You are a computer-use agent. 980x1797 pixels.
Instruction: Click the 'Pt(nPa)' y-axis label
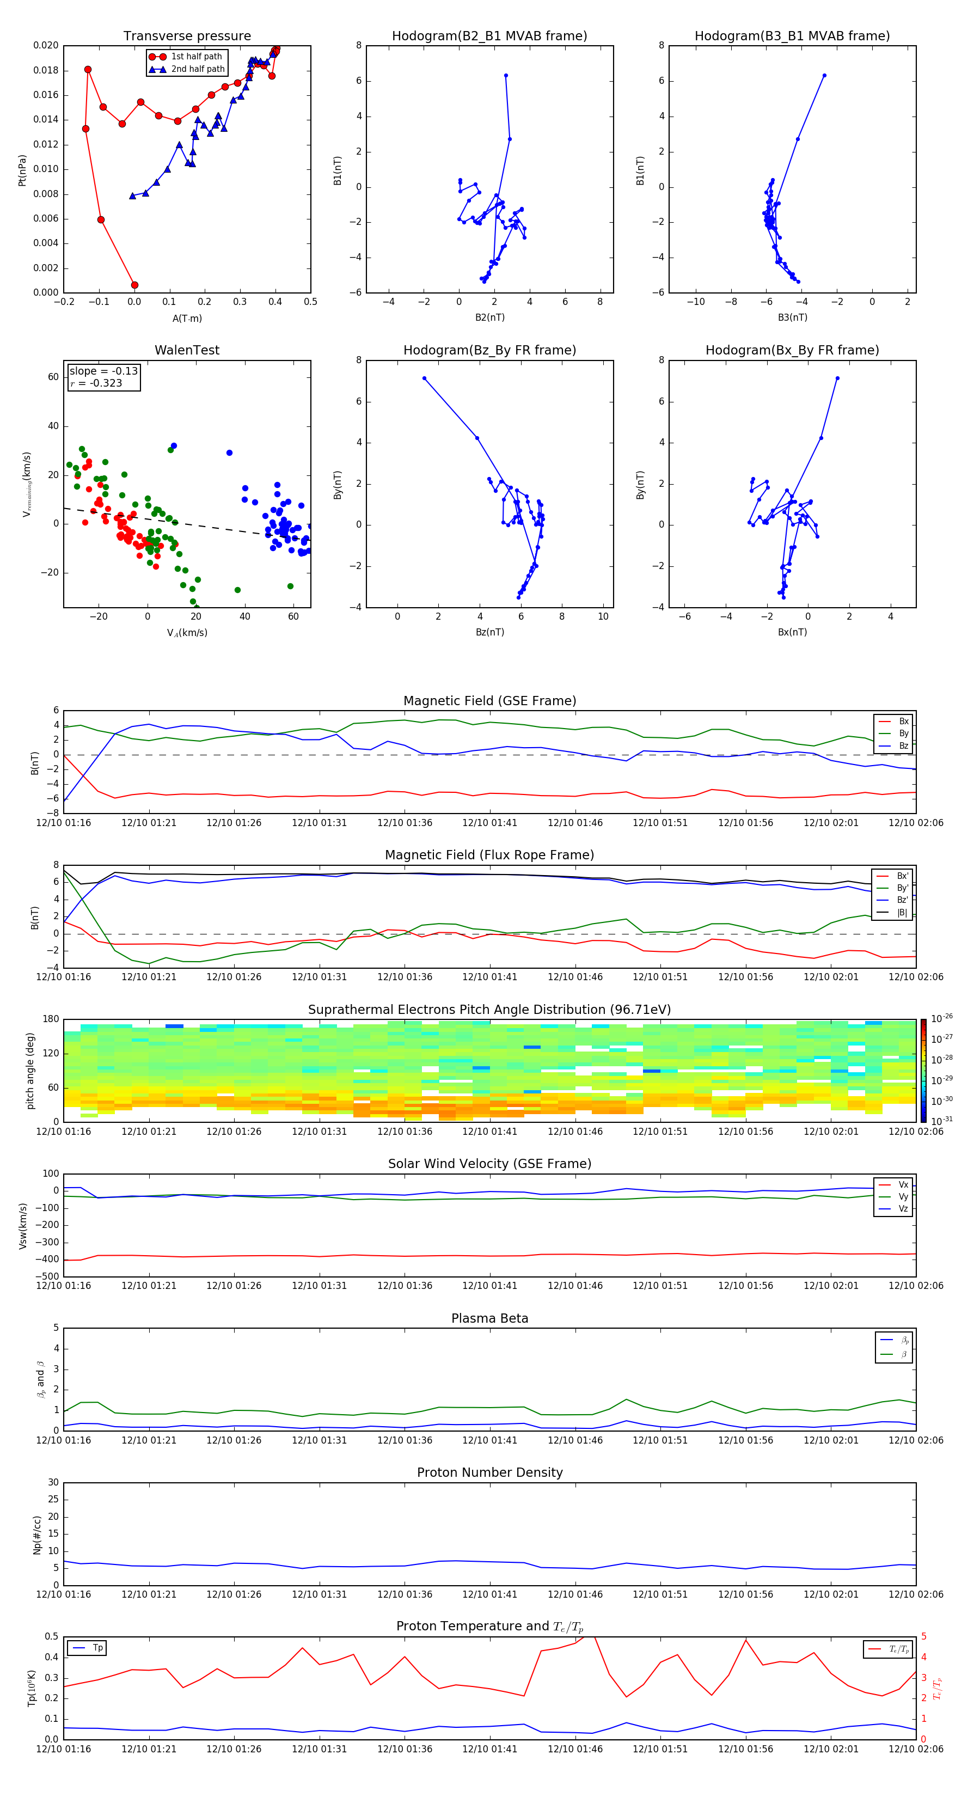click(22, 170)
